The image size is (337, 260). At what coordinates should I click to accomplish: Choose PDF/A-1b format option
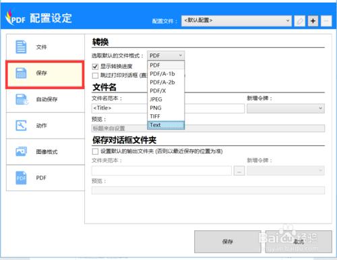point(166,74)
